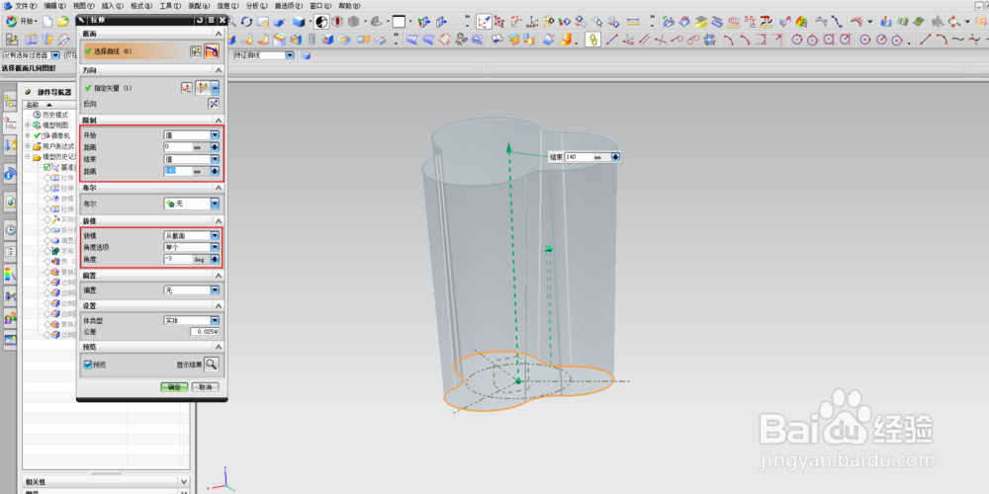This screenshot has height=494, width=989.
Task: Click the dialog reset arrow icon in title bar
Action: point(200,20)
